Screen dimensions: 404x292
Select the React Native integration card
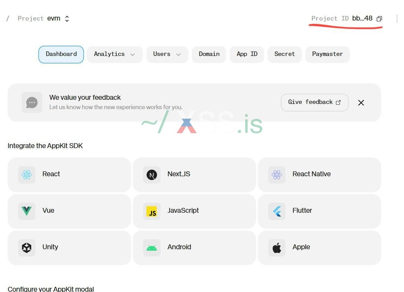pos(319,174)
